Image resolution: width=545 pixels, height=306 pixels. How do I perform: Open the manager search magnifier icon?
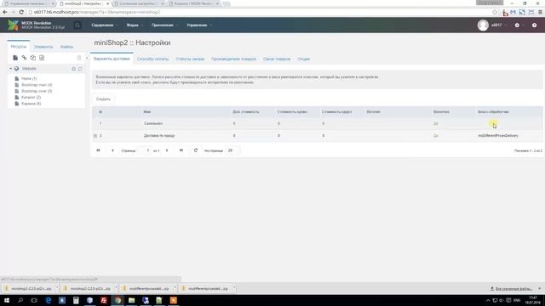coord(77,25)
